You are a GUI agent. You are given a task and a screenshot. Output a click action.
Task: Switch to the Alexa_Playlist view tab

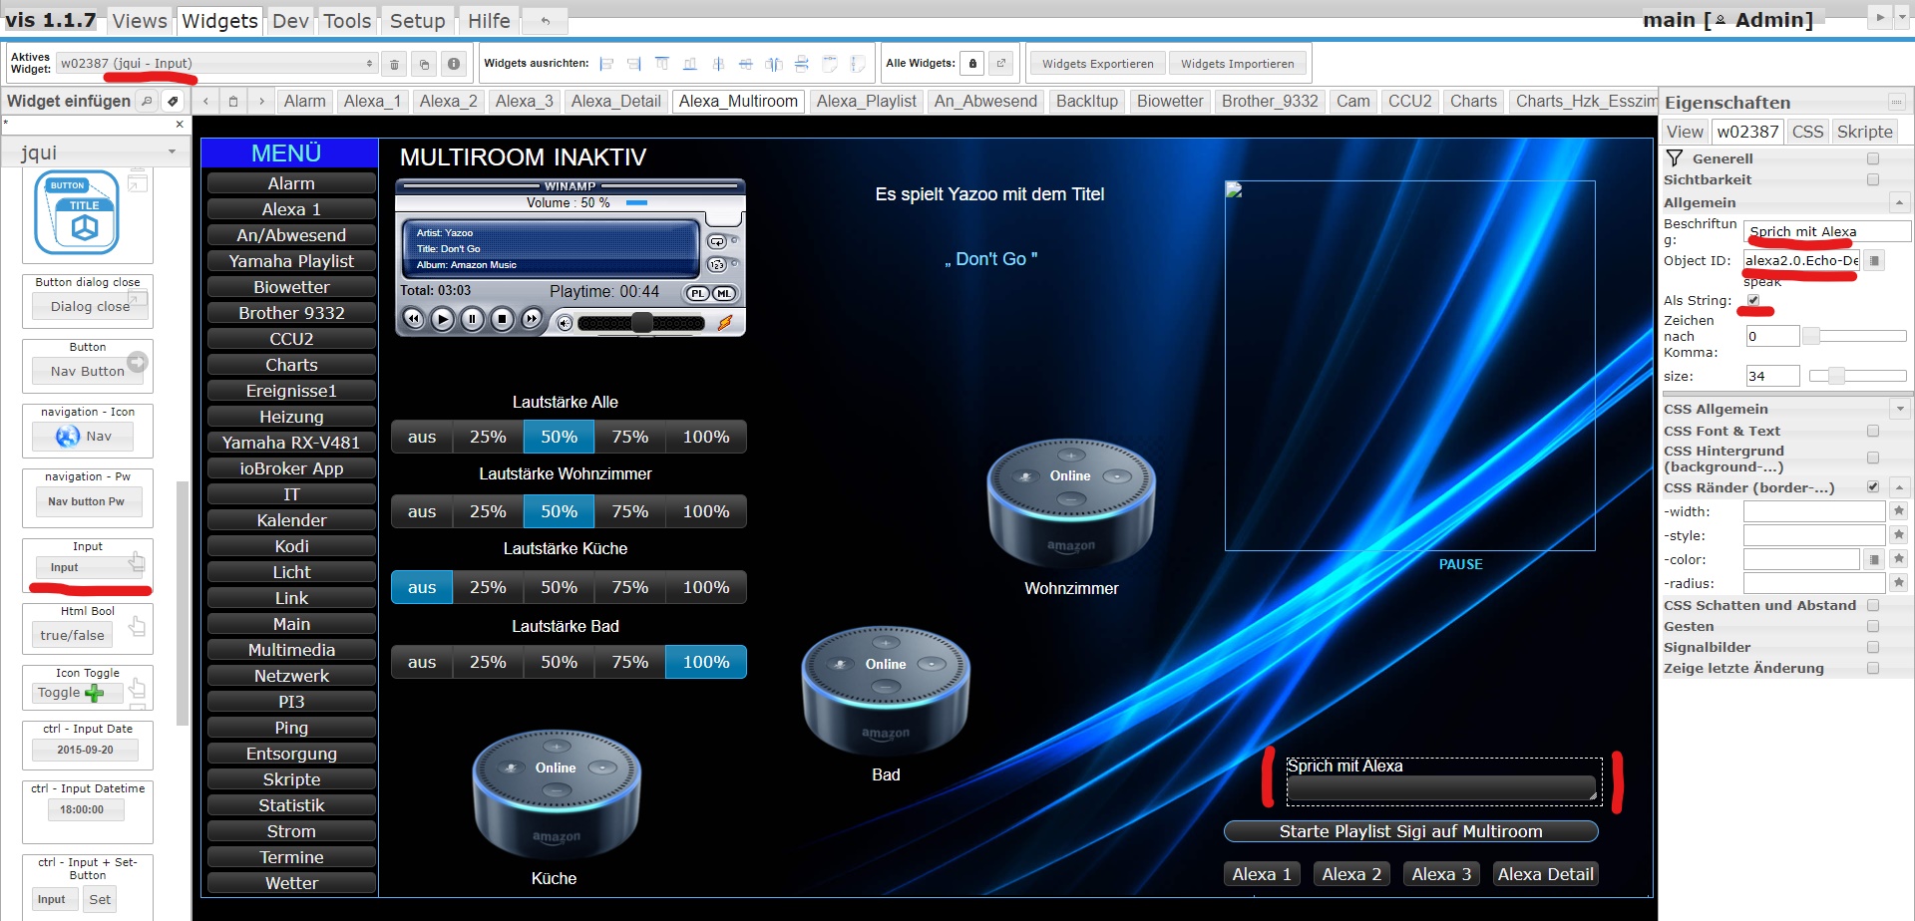point(866,101)
